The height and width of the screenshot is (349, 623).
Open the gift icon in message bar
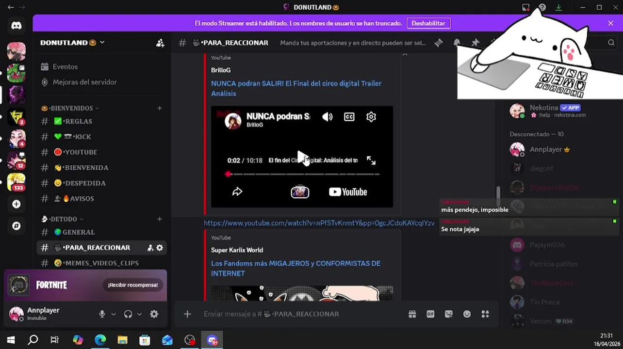tap(412, 314)
